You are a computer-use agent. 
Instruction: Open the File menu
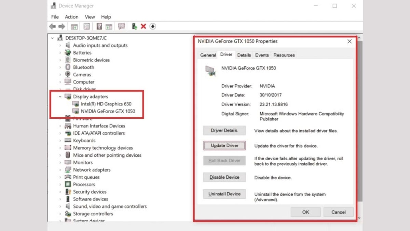click(x=55, y=17)
